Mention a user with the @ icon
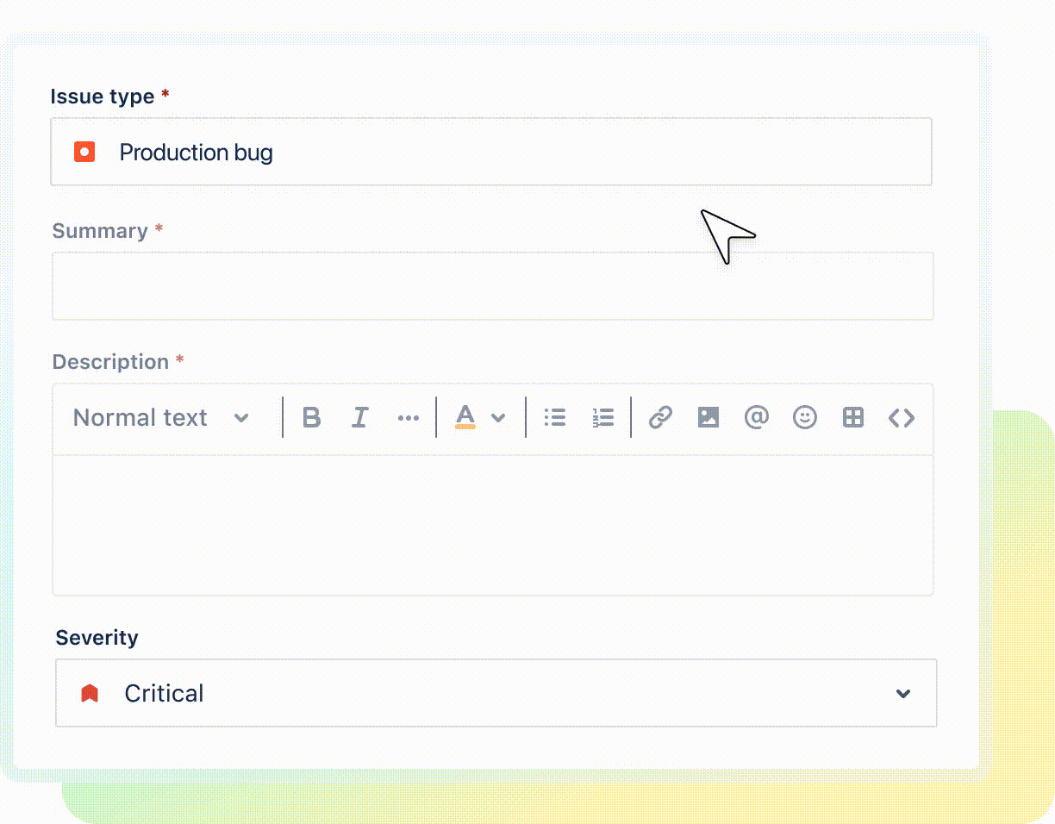 pyautogui.click(x=756, y=418)
